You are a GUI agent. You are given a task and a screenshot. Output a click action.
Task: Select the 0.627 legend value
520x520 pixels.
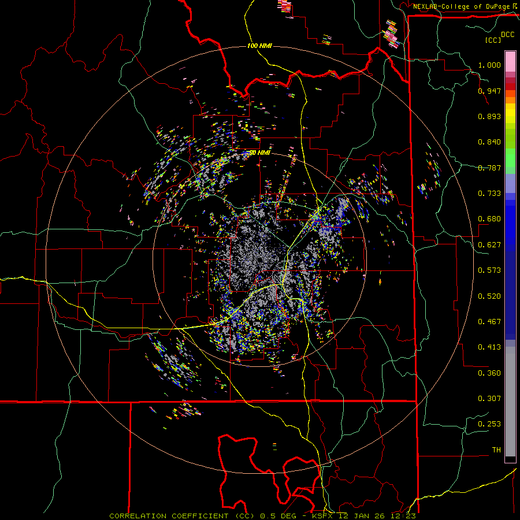pos(489,245)
